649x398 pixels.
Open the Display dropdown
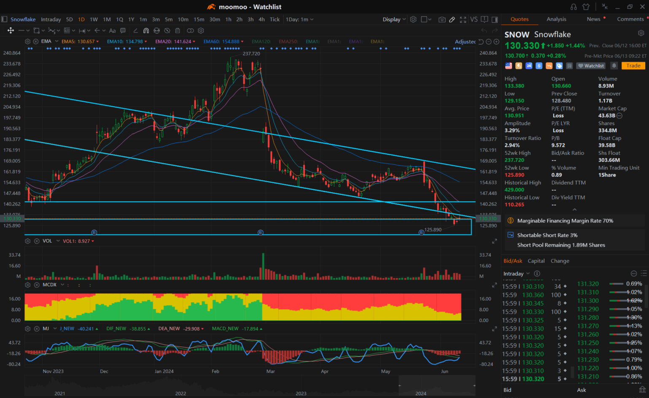click(x=394, y=19)
